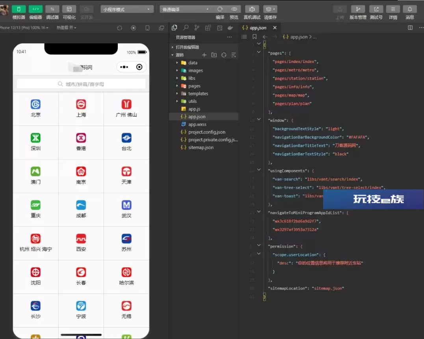Select 深圳 metro in the simulator
The width and height of the screenshot is (424, 339).
[x=36, y=143]
